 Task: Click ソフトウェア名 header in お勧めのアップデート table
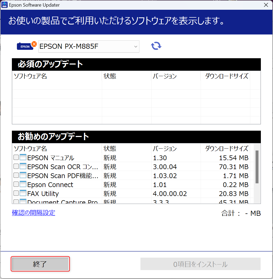pyautogui.click(x=30, y=149)
